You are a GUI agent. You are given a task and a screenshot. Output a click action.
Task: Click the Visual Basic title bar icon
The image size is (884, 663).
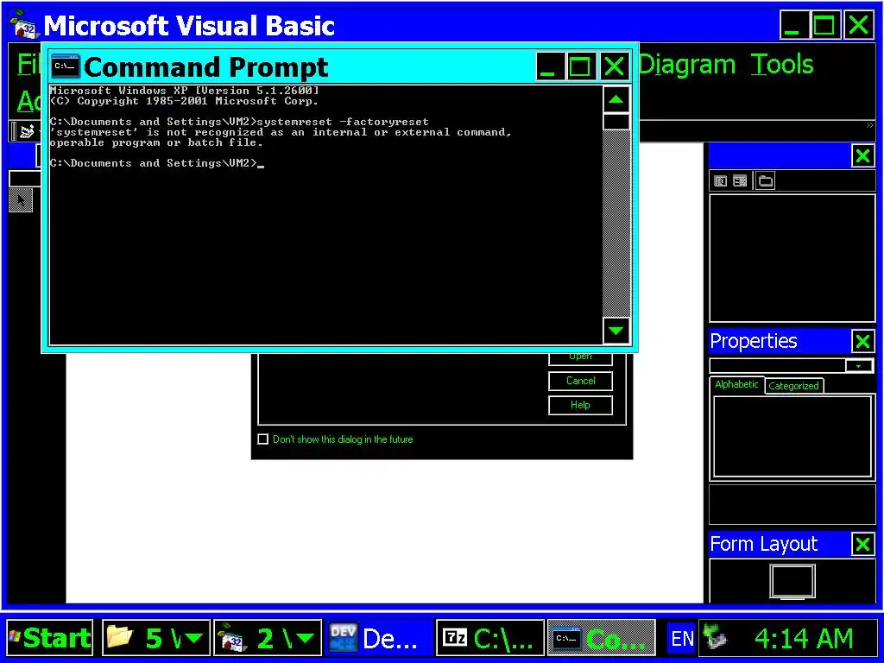pos(25,25)
